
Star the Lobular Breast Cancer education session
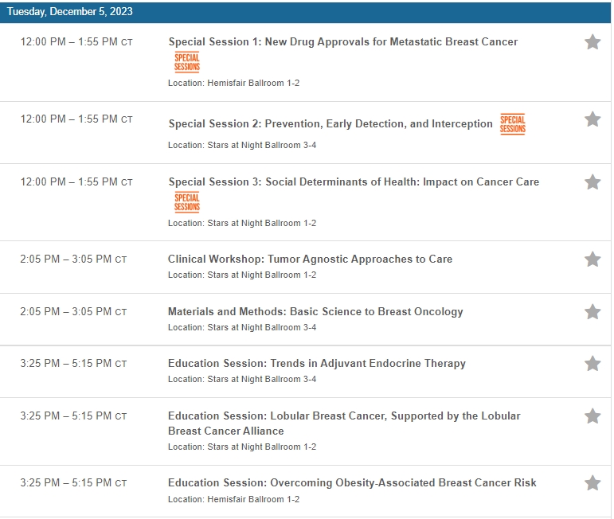click(x=592, y=416)
